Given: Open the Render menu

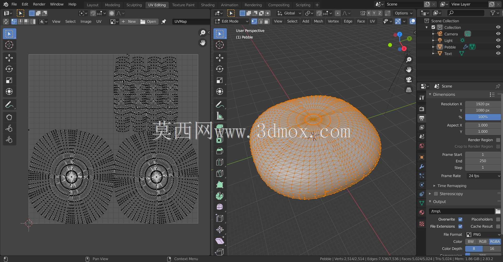Looking at the screenshot, I should point(39,4).
